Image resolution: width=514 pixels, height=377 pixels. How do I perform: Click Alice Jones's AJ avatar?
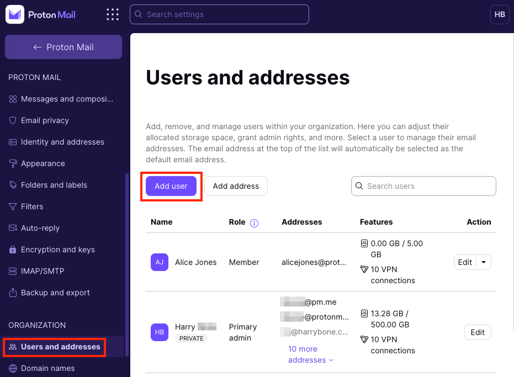point(159,262)
